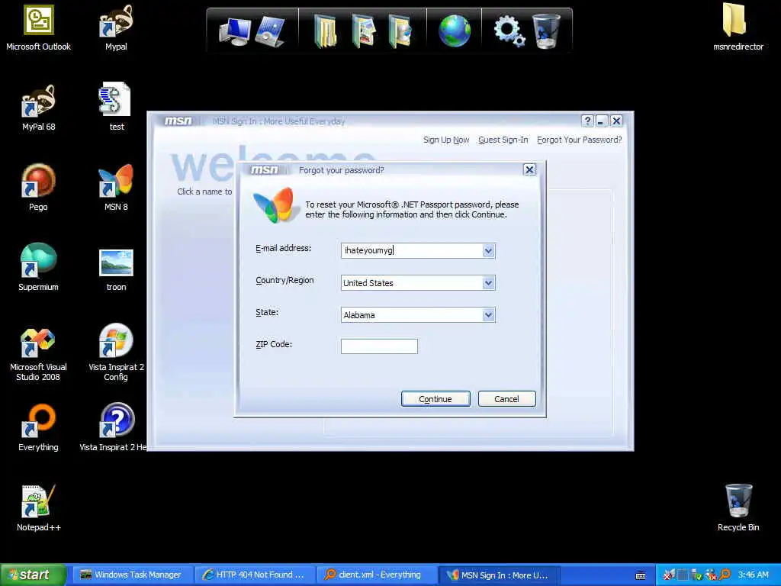
Task: Expand the State dropdown arrow
Action: (489, 315)
